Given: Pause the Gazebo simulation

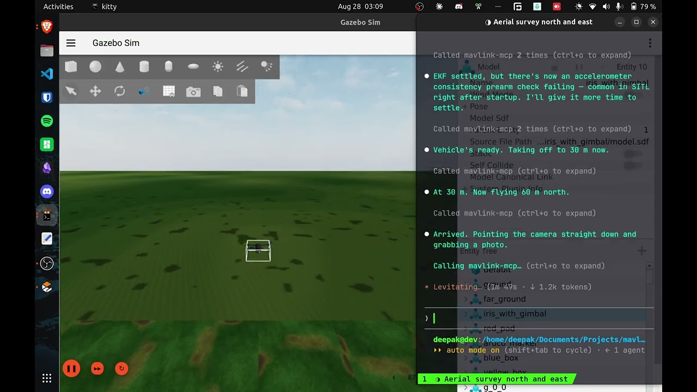Looking at the screenshot, I should [71, 369].
